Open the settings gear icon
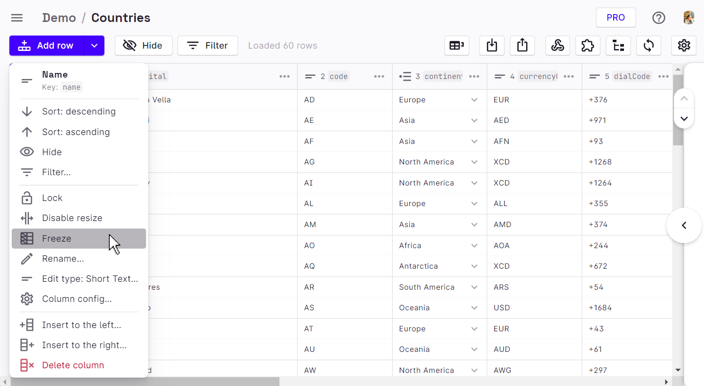The image size is (704, 386). (x=684, y=45)
